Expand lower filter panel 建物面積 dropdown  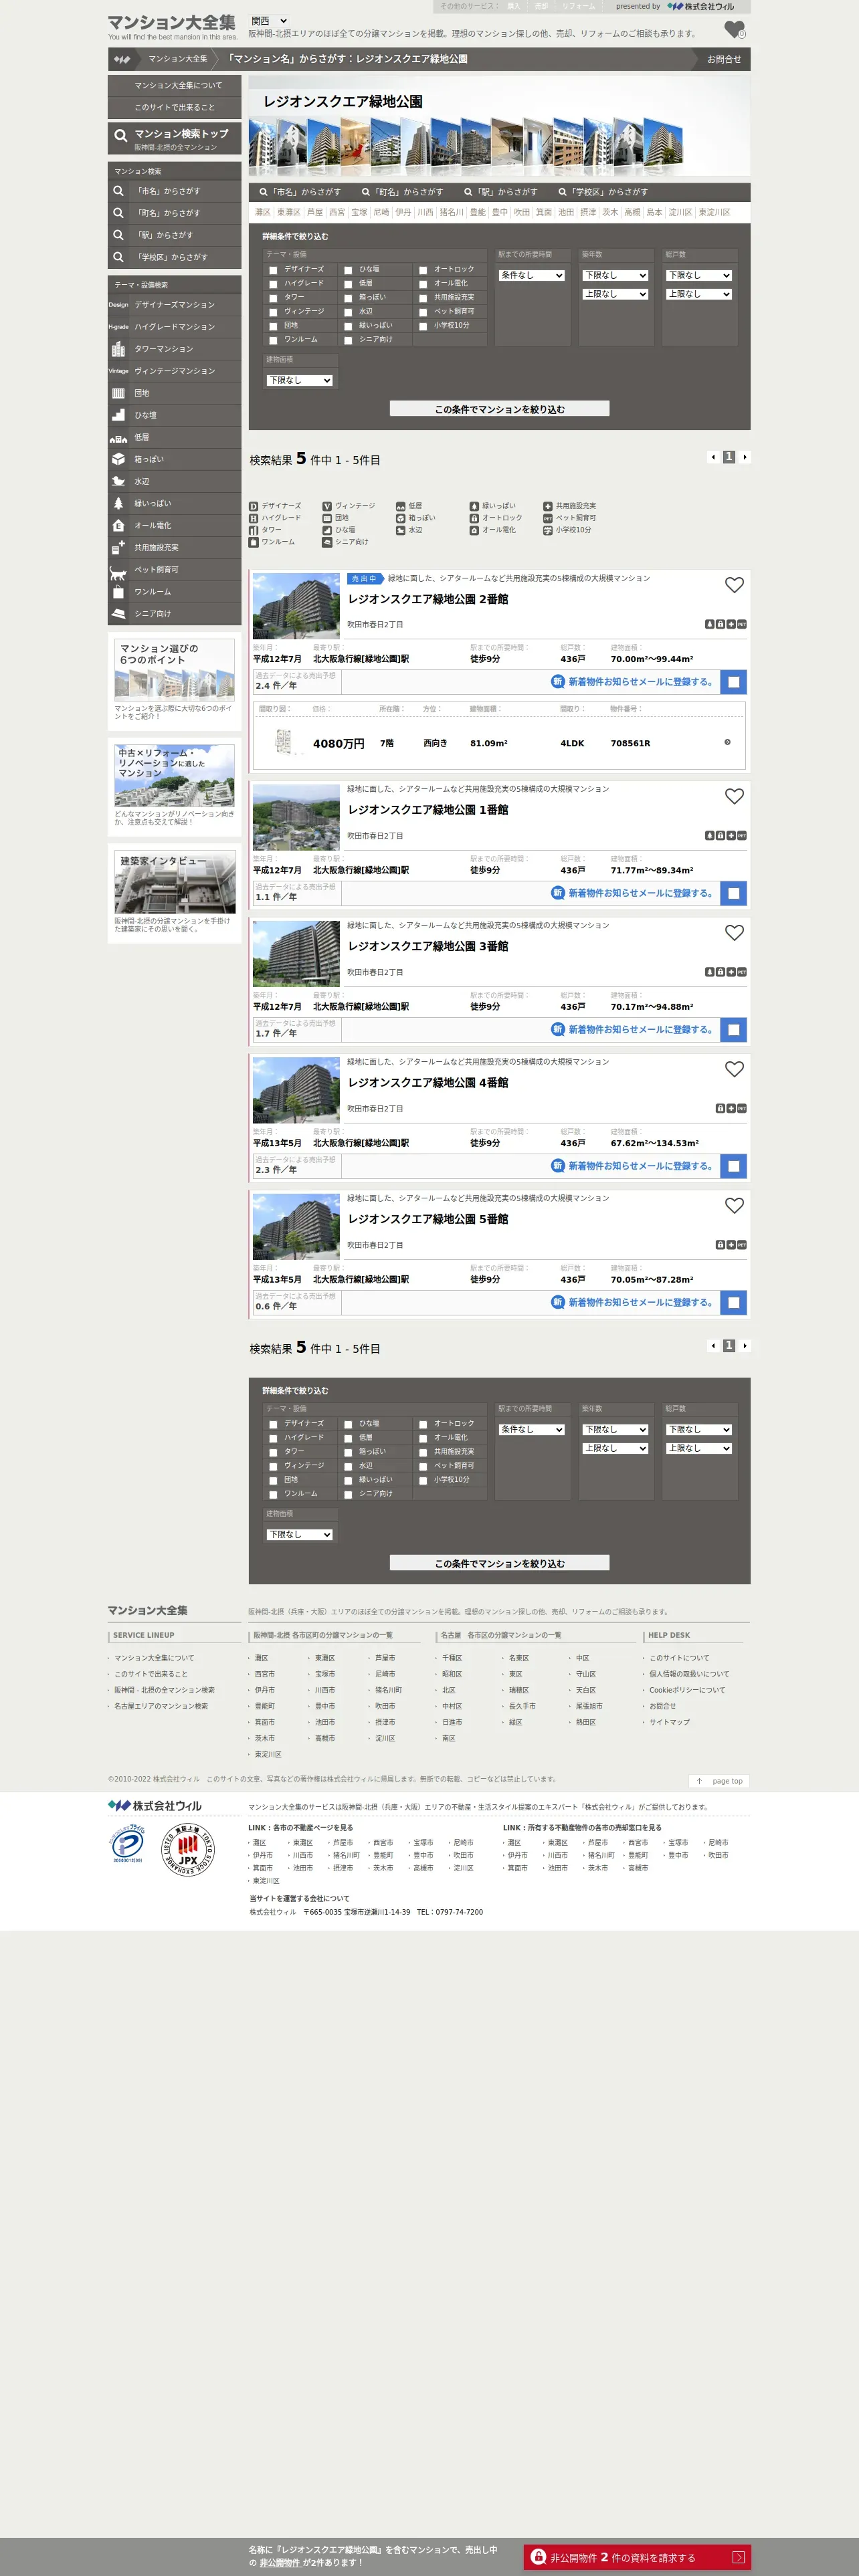click(300, 1534)
